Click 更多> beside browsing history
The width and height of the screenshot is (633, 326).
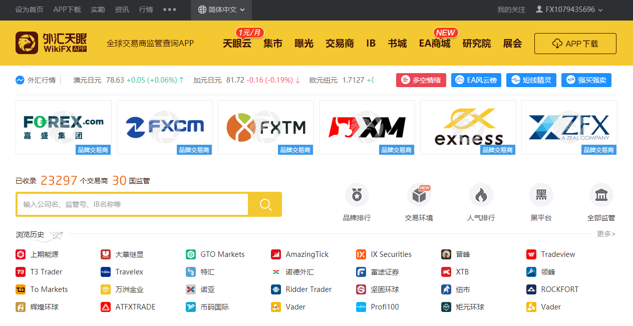pyautogui.click(x=606, y=234)
